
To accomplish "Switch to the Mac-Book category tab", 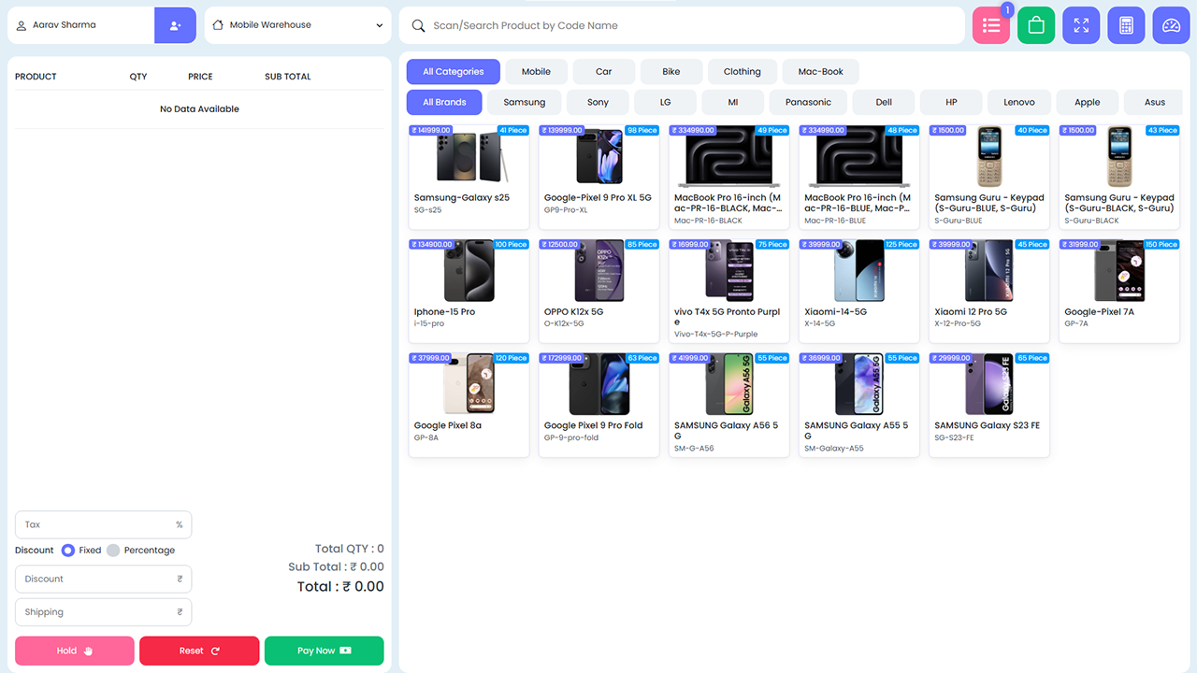I will pyautogui.click(x=820, y=71).
